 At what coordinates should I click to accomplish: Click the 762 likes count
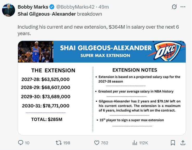[104, 143]
